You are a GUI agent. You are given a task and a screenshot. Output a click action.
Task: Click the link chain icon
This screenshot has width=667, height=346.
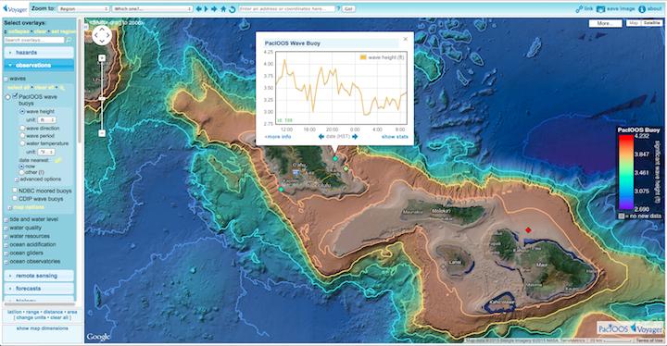pyautogui.click(x=579, y=9)
